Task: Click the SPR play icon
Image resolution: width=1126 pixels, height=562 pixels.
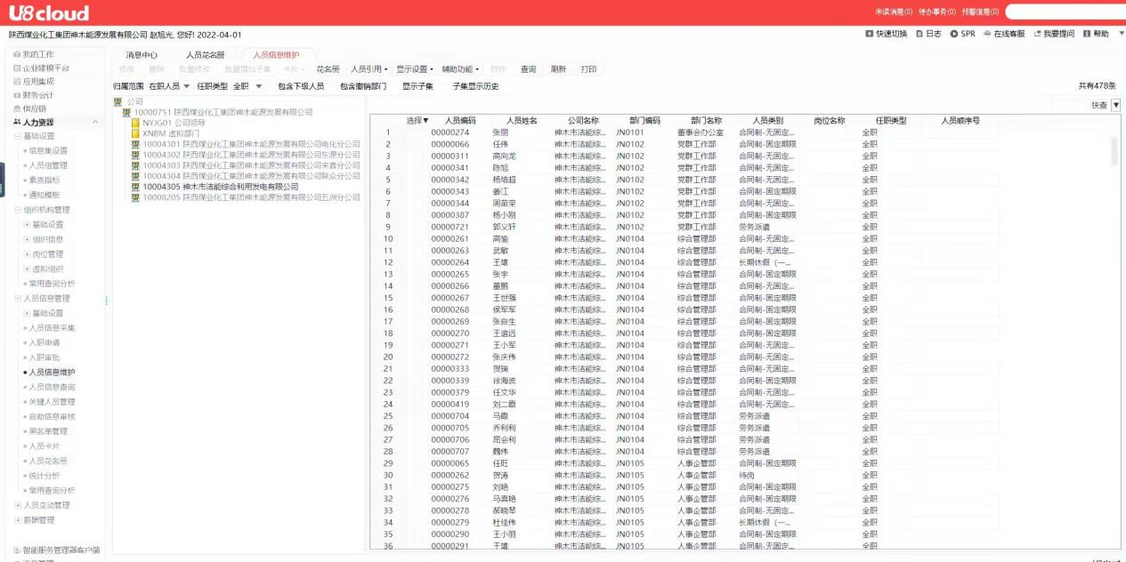Action: tap(953, 34)
